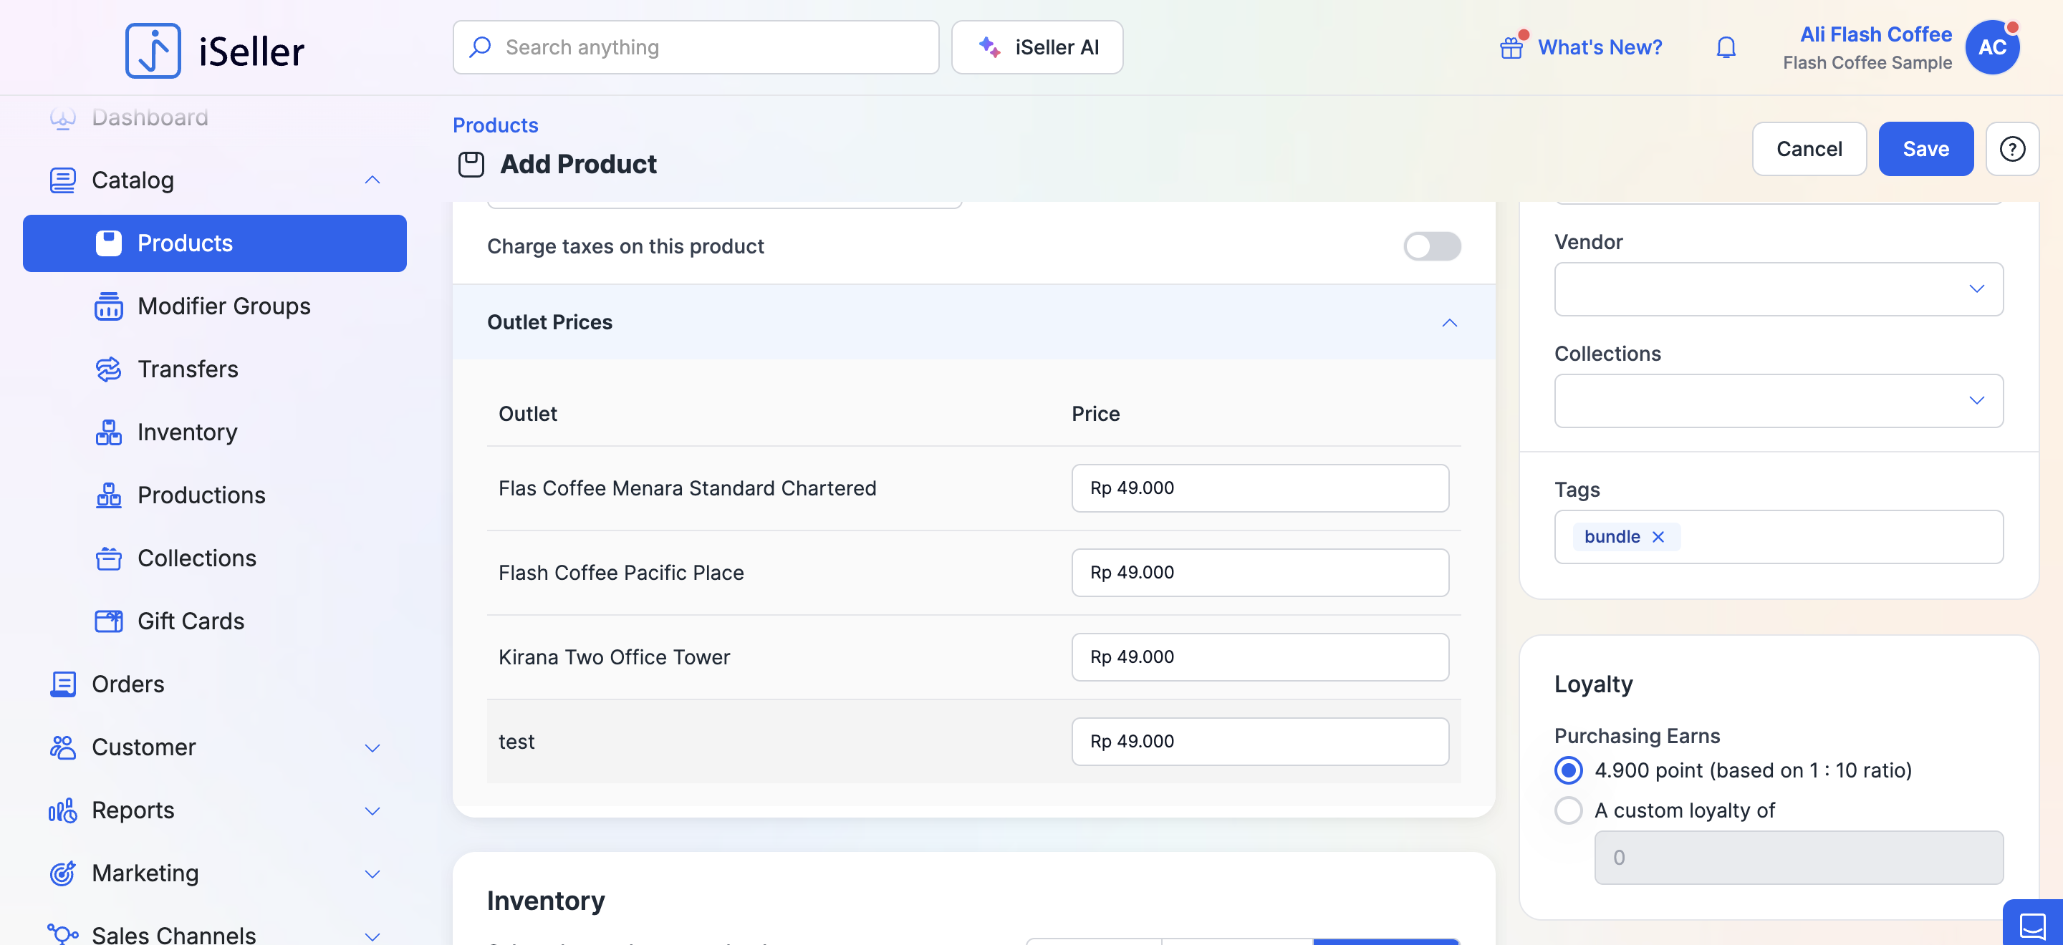Click the Customer people icon
The height and width of the screenshot is (945, 2063).
point(62,747)
